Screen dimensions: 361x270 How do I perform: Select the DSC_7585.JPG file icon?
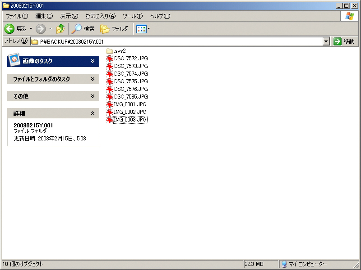tap(110, 97)
